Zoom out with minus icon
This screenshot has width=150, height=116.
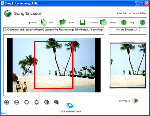click(x=16, y=102)
